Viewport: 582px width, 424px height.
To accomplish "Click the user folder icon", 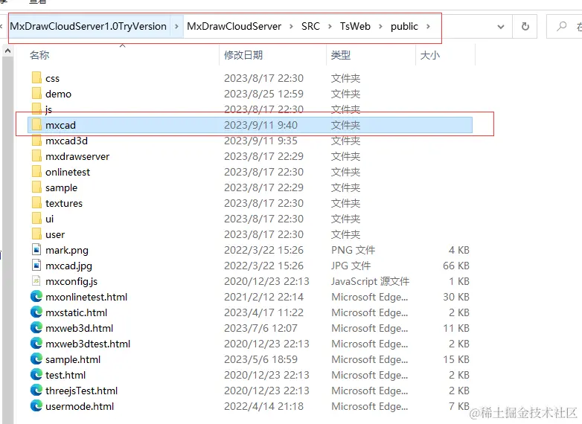I will tap(36, 234).
